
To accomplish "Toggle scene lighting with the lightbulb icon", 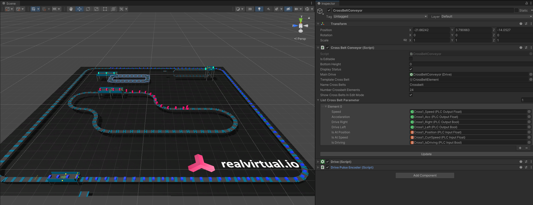I will 259,9.
